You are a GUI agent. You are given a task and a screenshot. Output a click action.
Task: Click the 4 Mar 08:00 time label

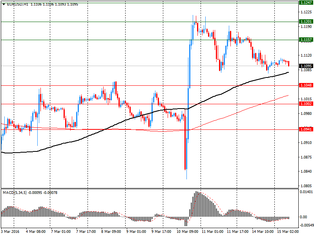pyautogui.click(x=36, y=232)
